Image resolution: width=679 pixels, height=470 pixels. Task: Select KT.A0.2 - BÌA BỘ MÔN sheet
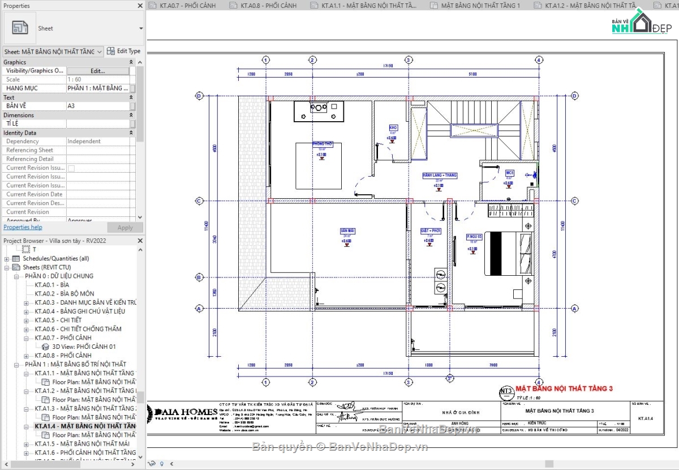click(65, 294)
